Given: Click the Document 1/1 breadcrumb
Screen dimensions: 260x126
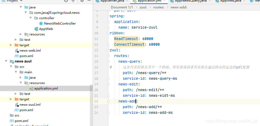Looking at the screenshot, I should tap(122, 7).
